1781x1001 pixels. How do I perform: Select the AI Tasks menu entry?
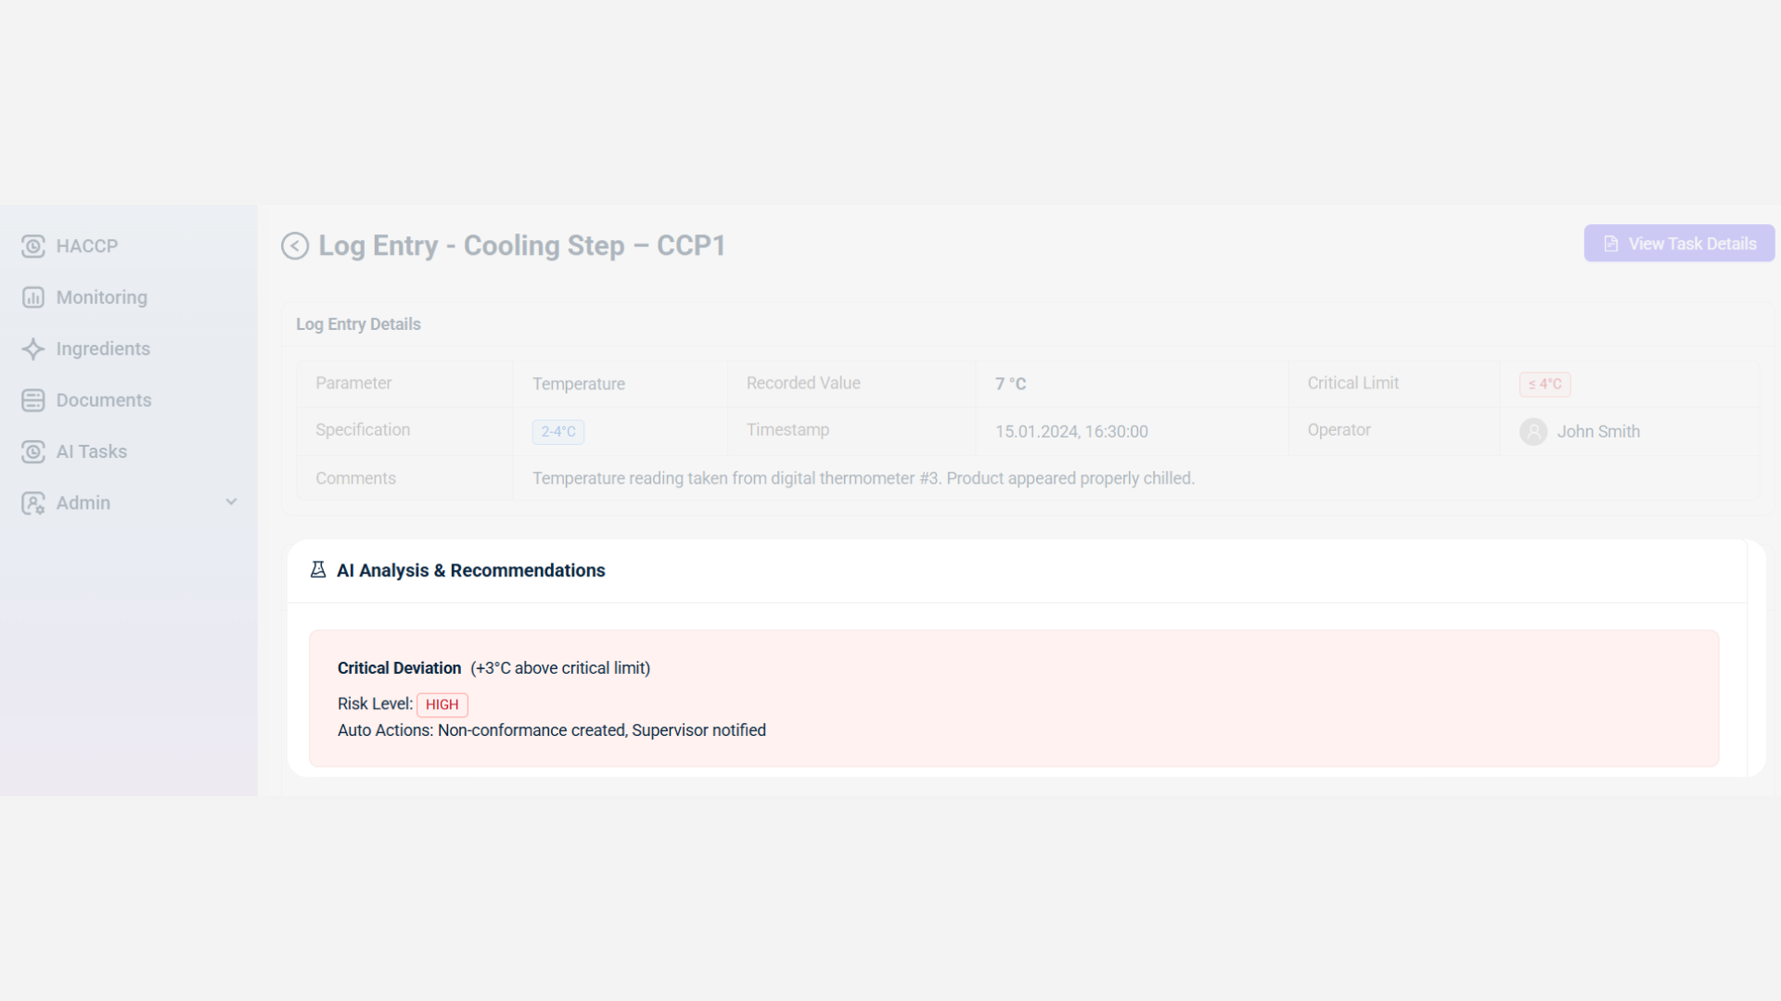pos(91,452)
